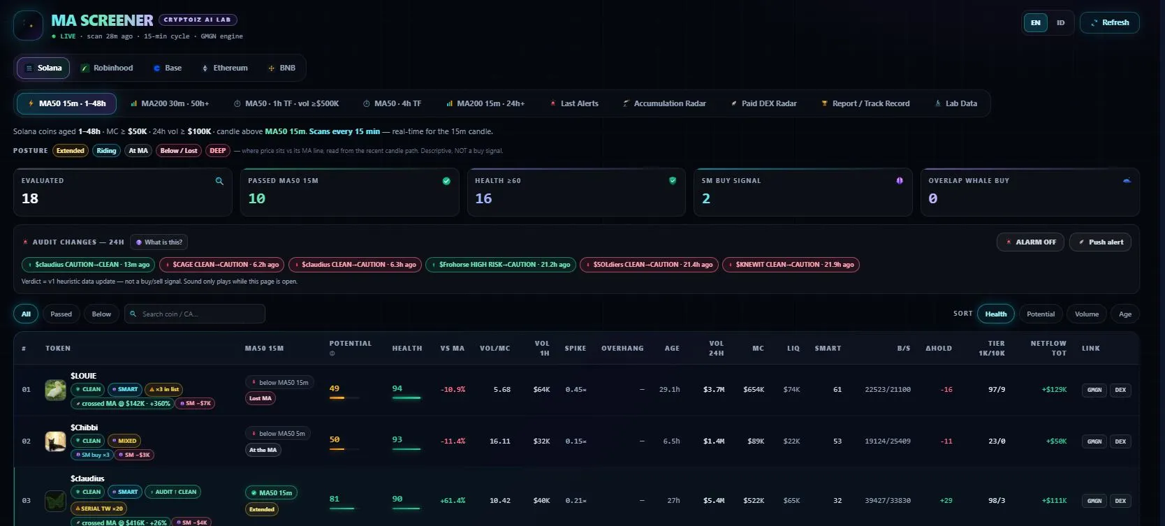Click the DEEP posture pill

tap(218, 151)
